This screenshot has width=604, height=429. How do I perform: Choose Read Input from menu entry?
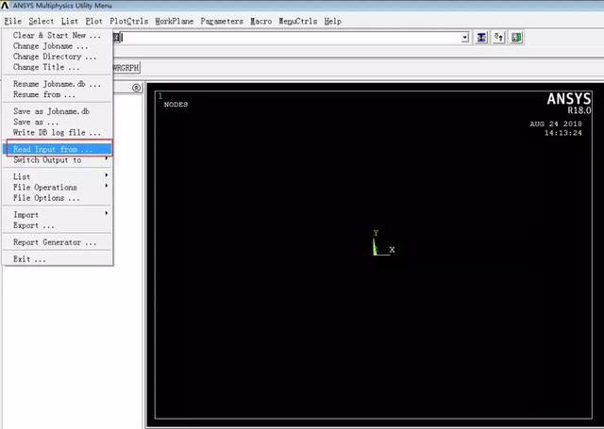[57, 149]
